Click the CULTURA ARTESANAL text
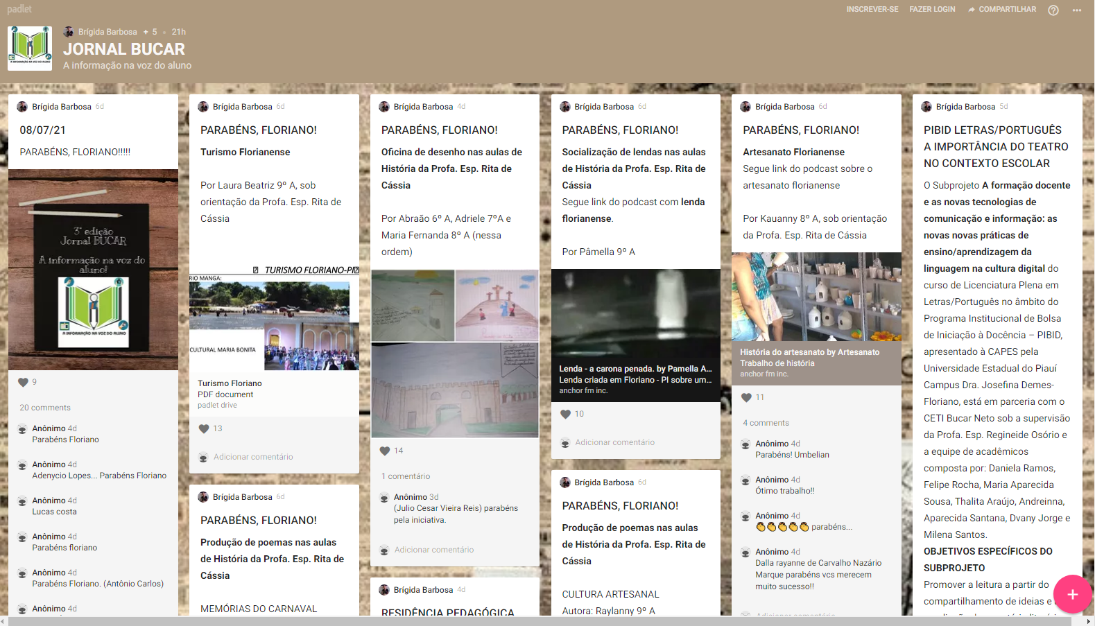Image resolution: width=1095 pixels, height=626 pixels. (x=610, y=594)
